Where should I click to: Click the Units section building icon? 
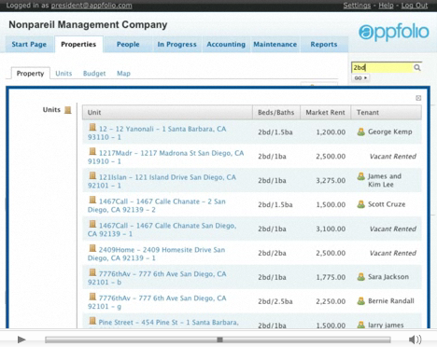coord(68,110)
